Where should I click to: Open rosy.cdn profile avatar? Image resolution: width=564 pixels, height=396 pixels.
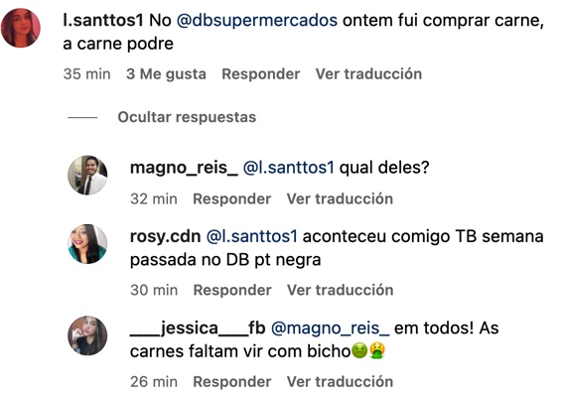[87, 244]
